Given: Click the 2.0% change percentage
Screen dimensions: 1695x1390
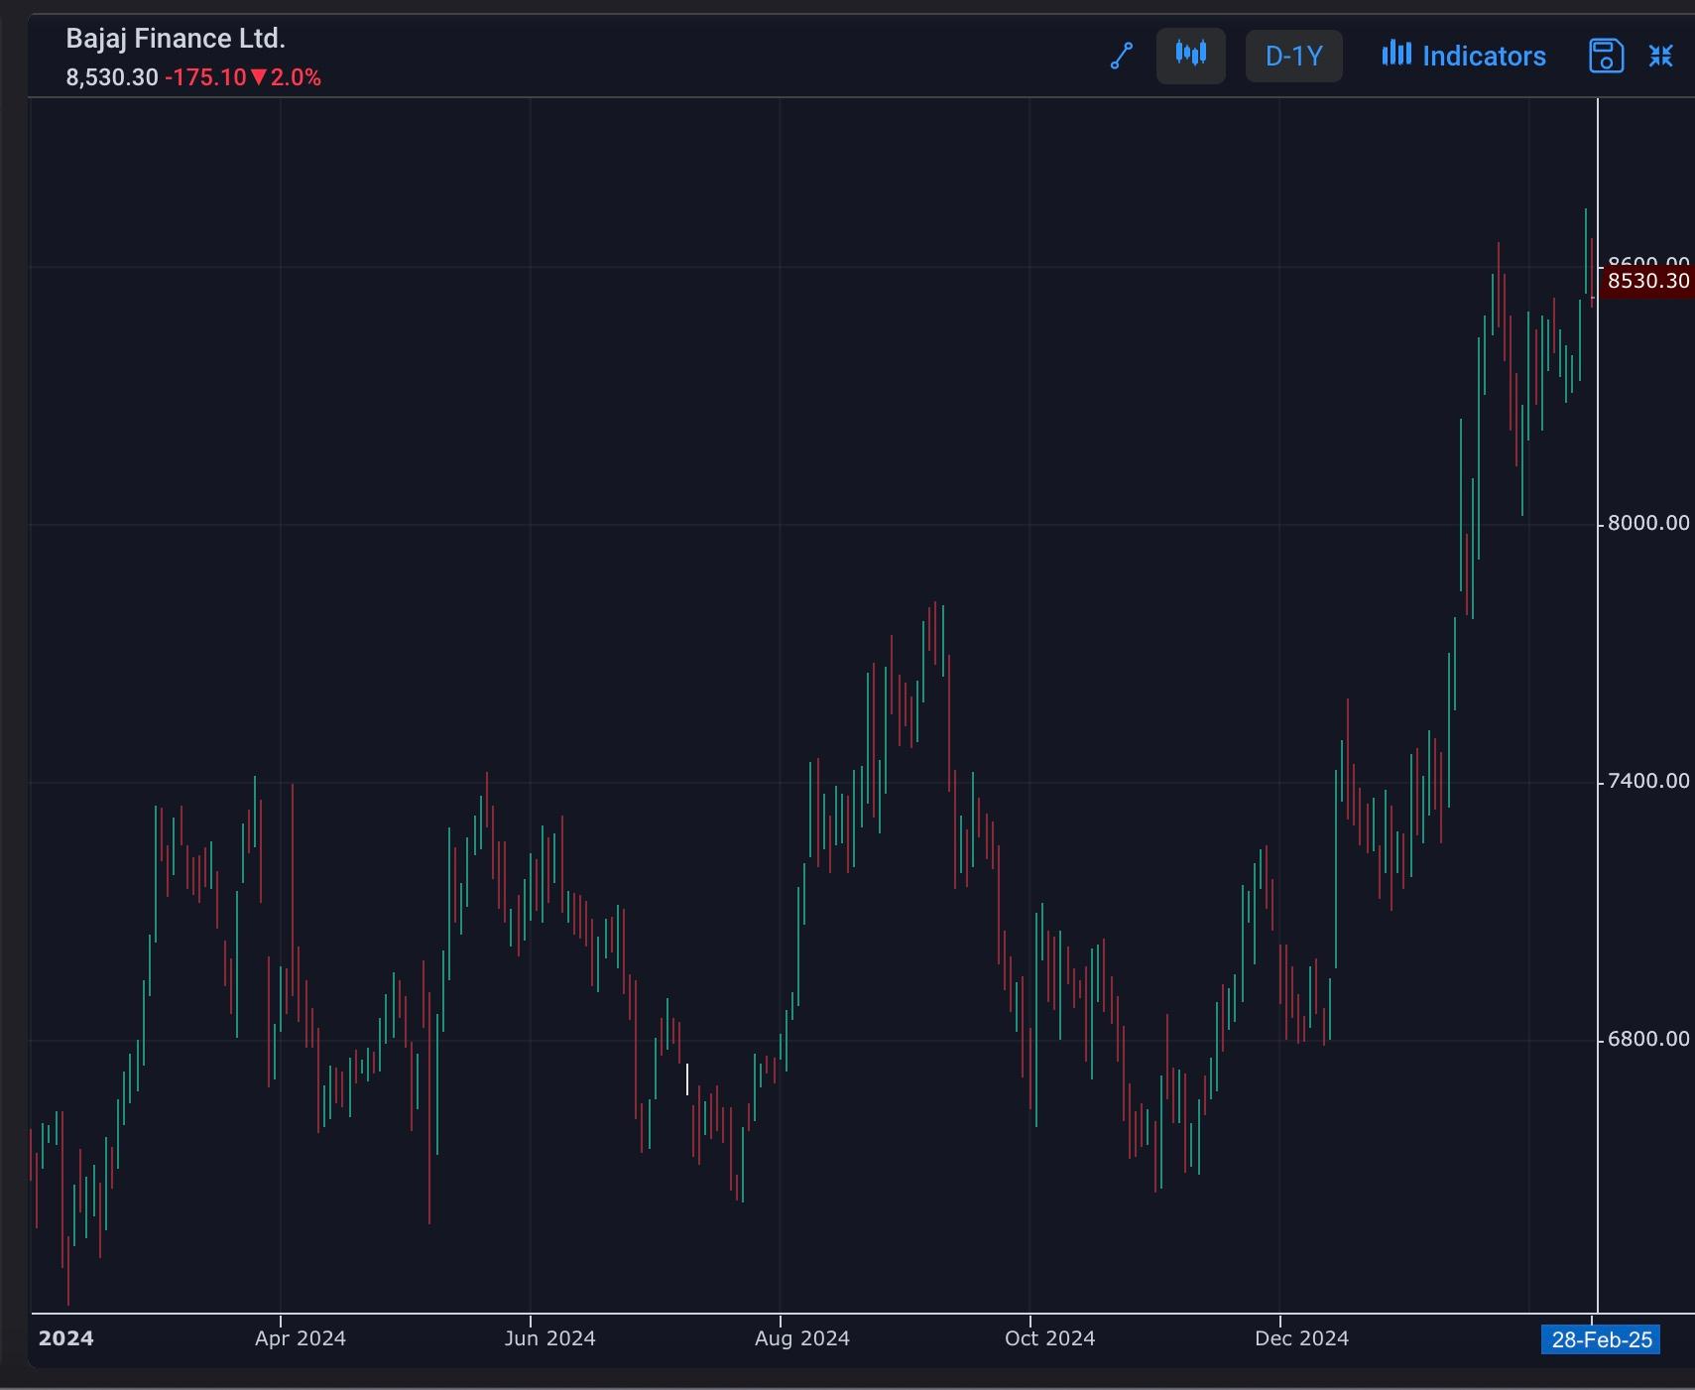Looking at the screenshot, I should [296, 77].
